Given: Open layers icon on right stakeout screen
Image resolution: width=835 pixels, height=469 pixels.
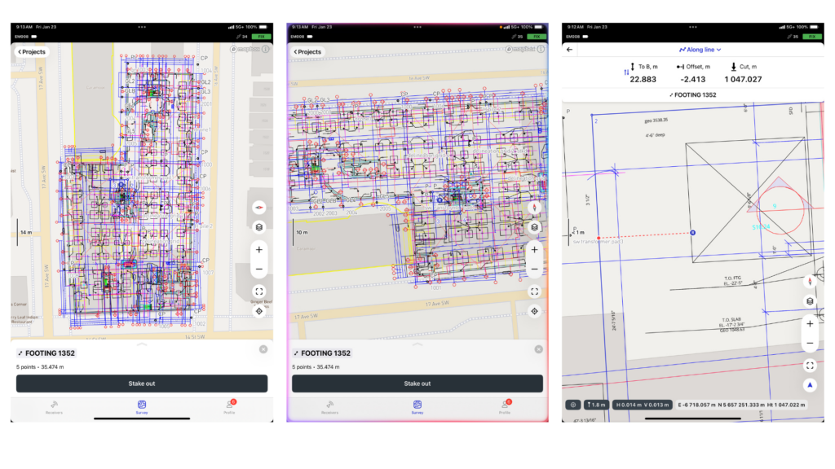Looking at the screenshot, I should tap(810, 301).
